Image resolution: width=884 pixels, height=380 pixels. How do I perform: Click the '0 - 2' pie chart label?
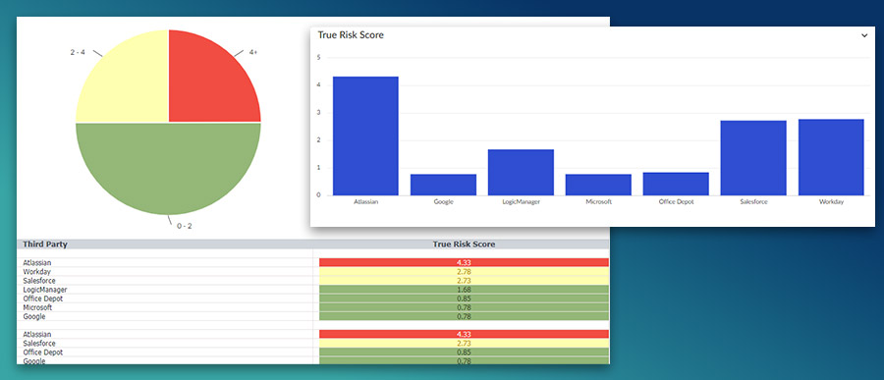(x=185, y=226)
